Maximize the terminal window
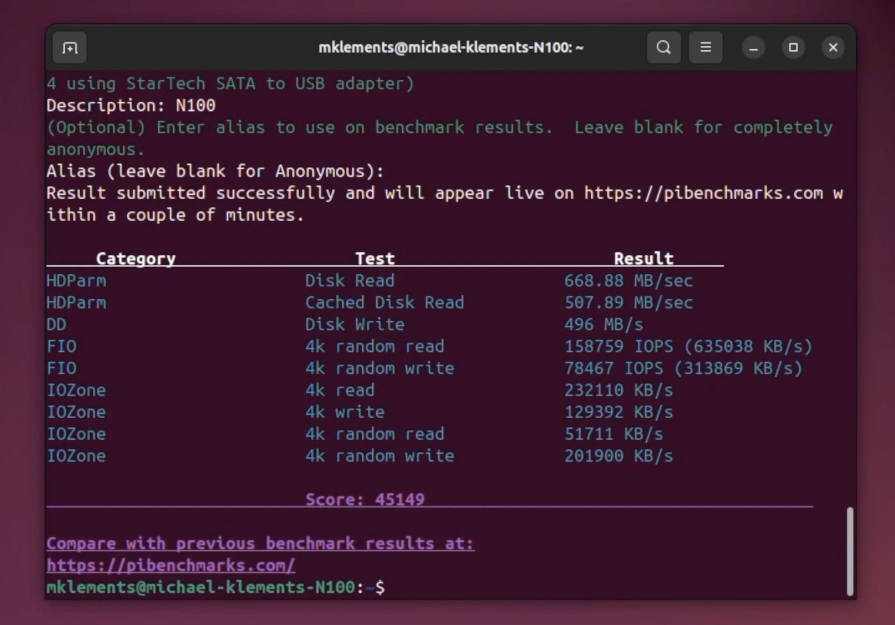895x625 pixels. click(793, 48)
